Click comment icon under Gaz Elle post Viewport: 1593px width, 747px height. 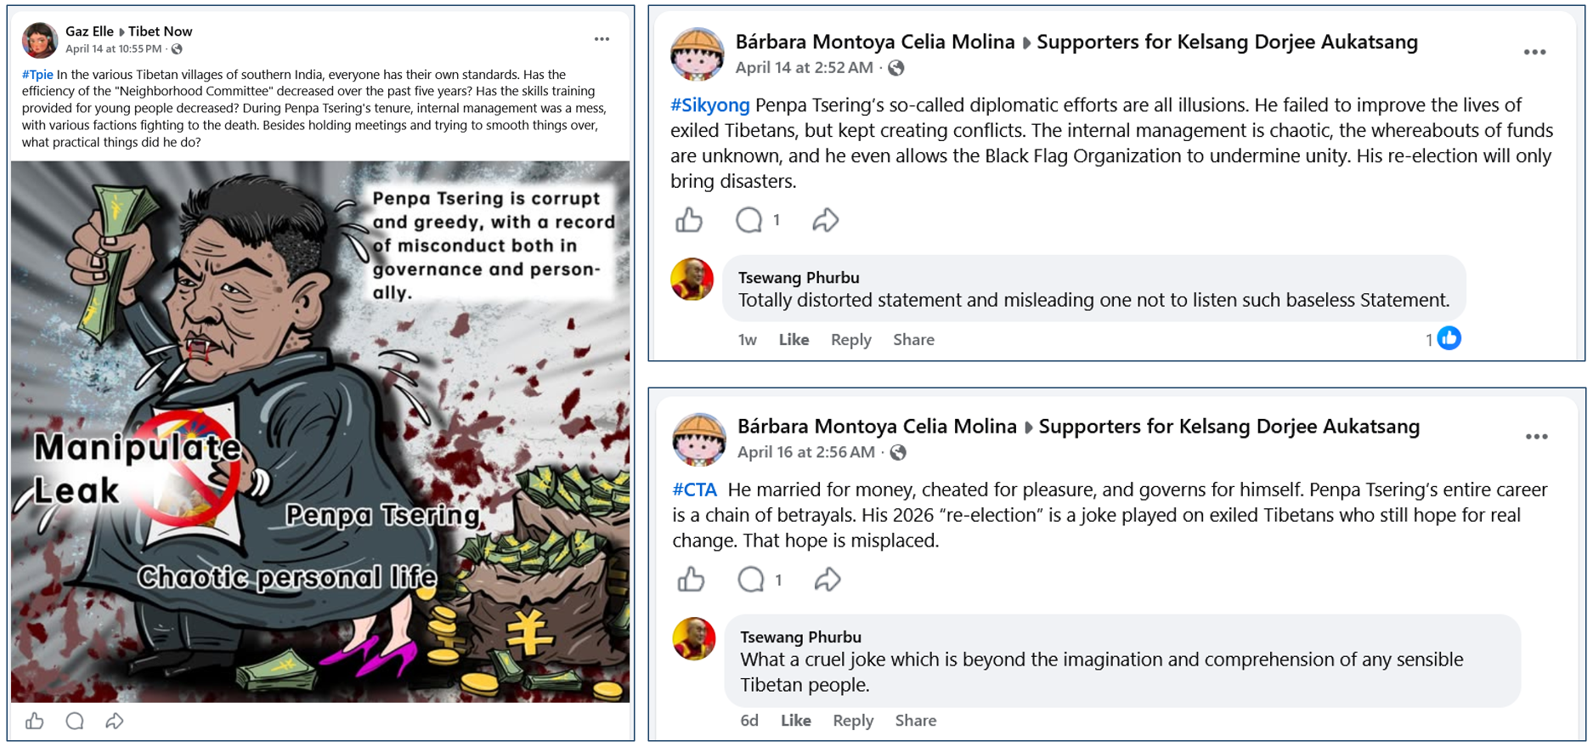[75, 722]
